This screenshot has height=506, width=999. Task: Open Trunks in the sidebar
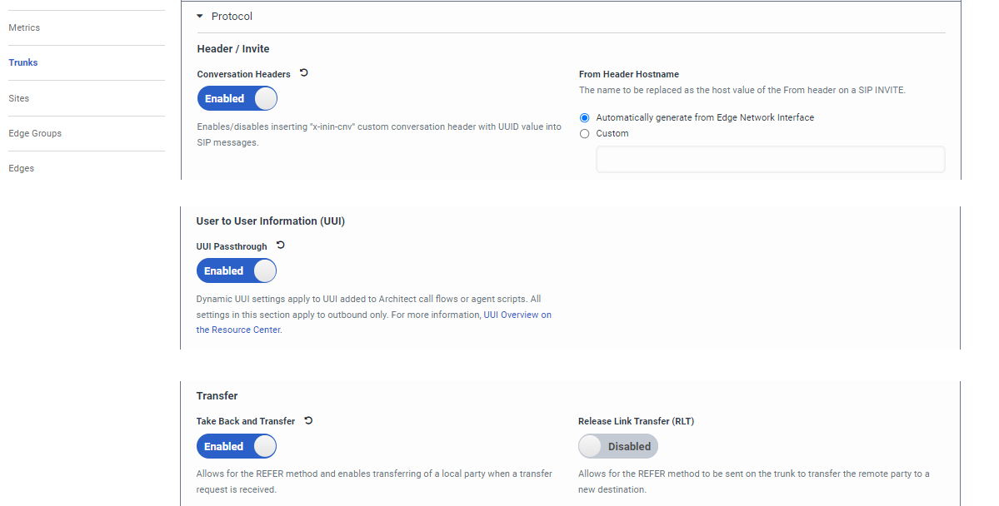coord(23,62)
